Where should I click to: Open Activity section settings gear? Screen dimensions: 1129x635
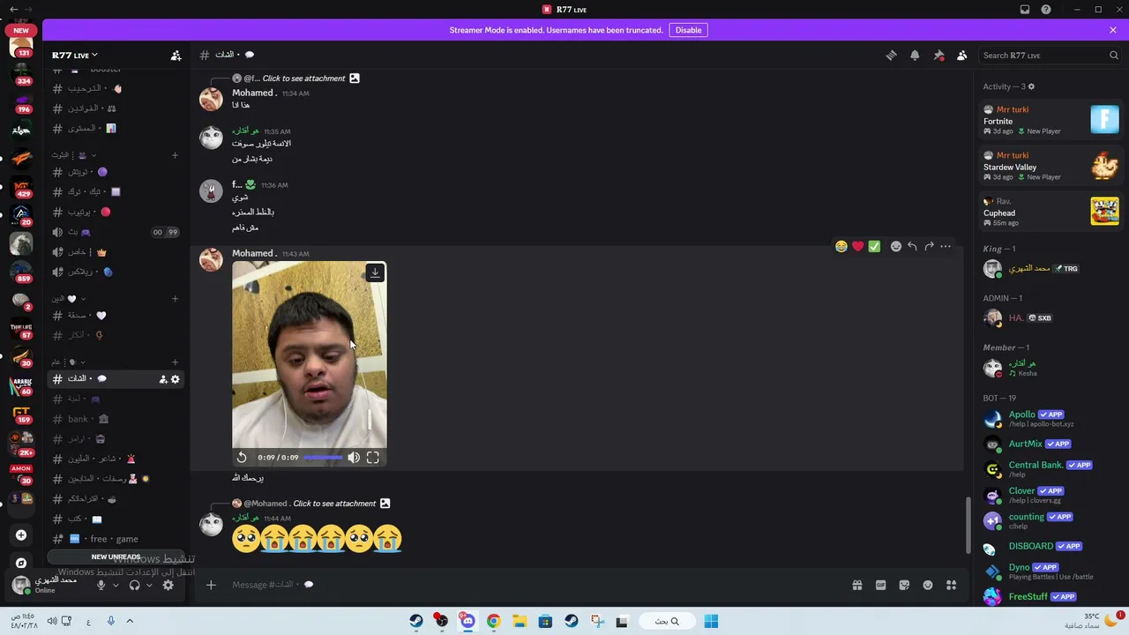tap(1031, 86)
